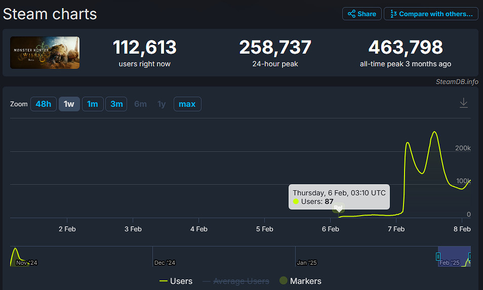
Task: Click the Share button
Action: click(361, 14)
